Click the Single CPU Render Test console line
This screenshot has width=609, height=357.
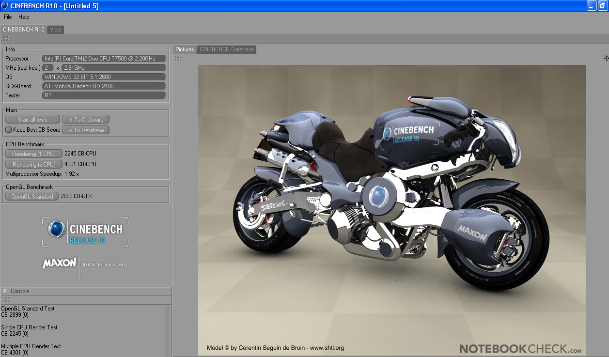click(x=29, y=327)
